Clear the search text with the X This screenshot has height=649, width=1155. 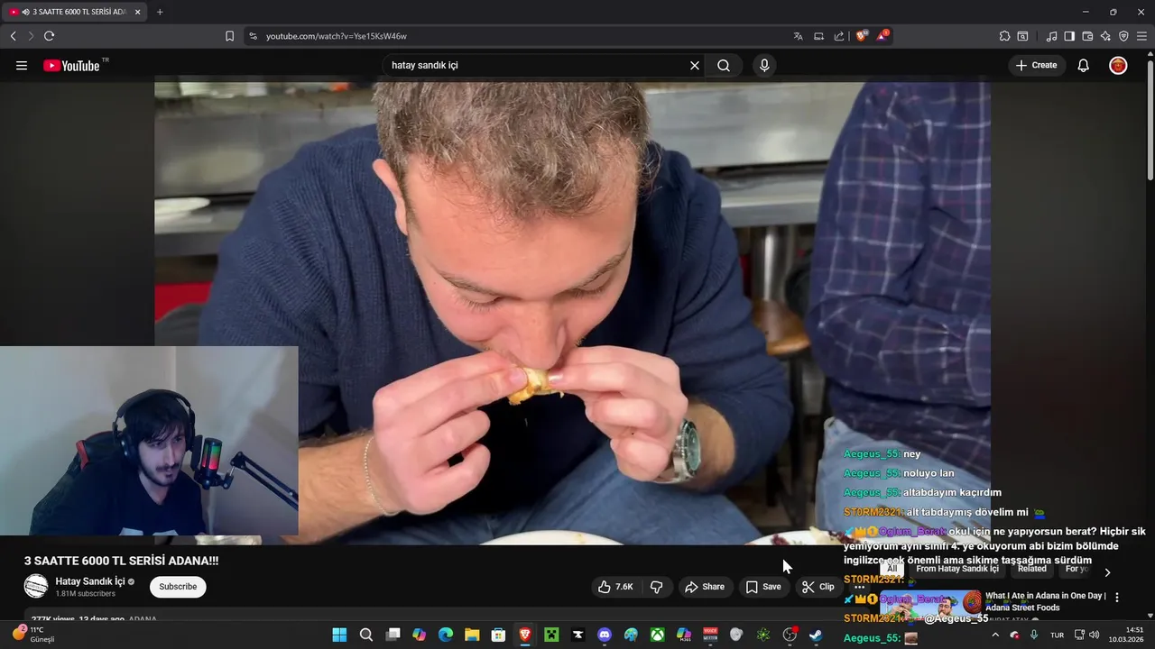point(695,66)
